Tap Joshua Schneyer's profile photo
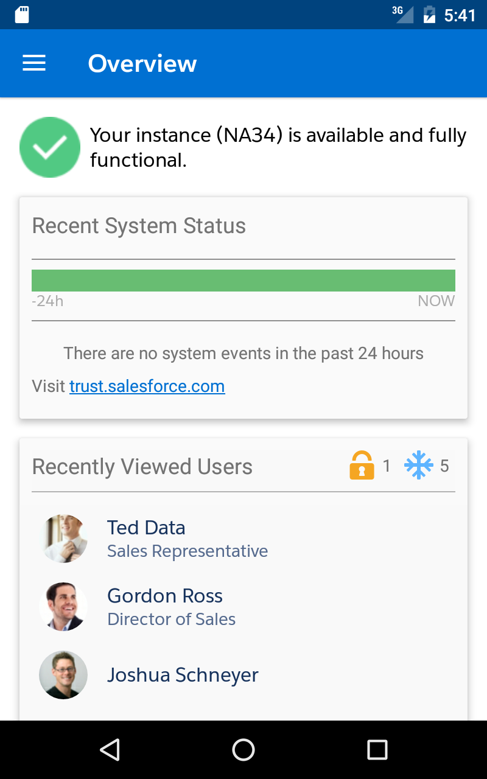This screenshot has height=779, width=487. click(63, 674)
